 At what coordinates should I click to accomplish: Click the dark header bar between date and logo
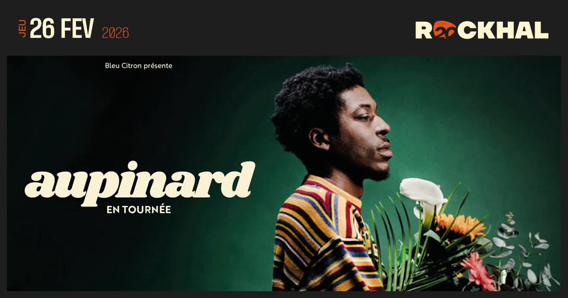[272, 28]
